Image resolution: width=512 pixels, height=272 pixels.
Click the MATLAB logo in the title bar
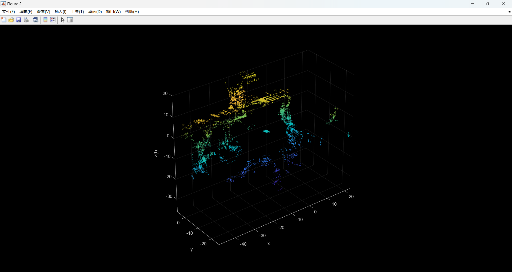[3, 4]
